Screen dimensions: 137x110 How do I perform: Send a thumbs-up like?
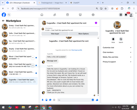click(x=97, y=100)
